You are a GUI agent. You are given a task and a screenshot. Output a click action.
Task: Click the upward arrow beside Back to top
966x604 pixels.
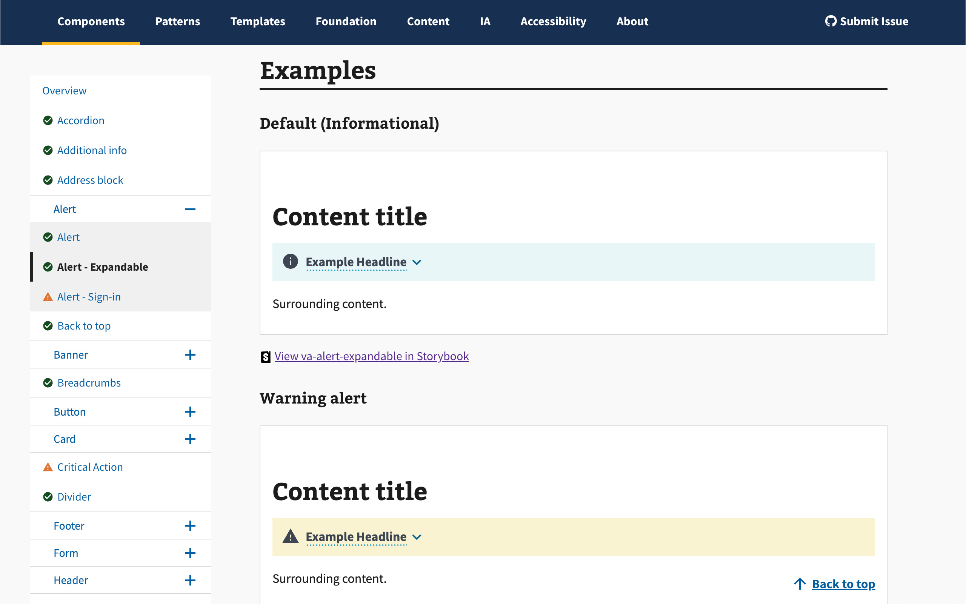coord(800,584)
